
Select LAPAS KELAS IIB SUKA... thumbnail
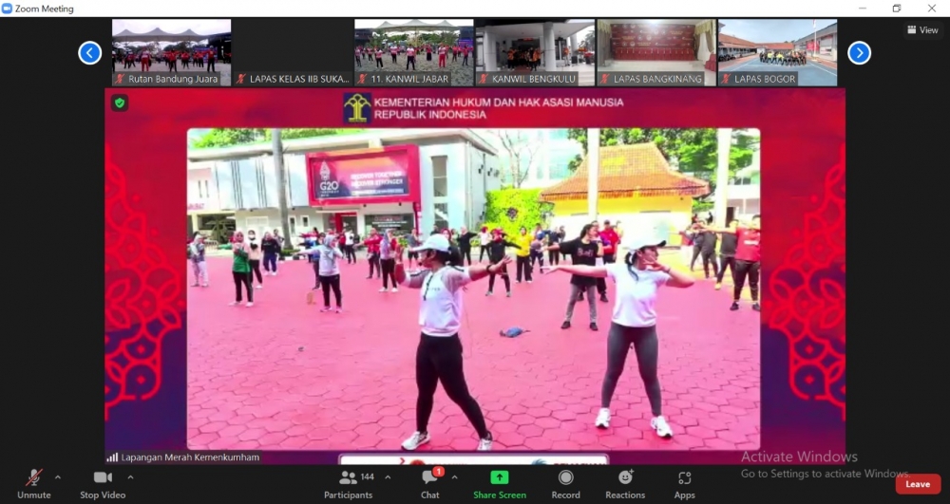click(293, 52)
